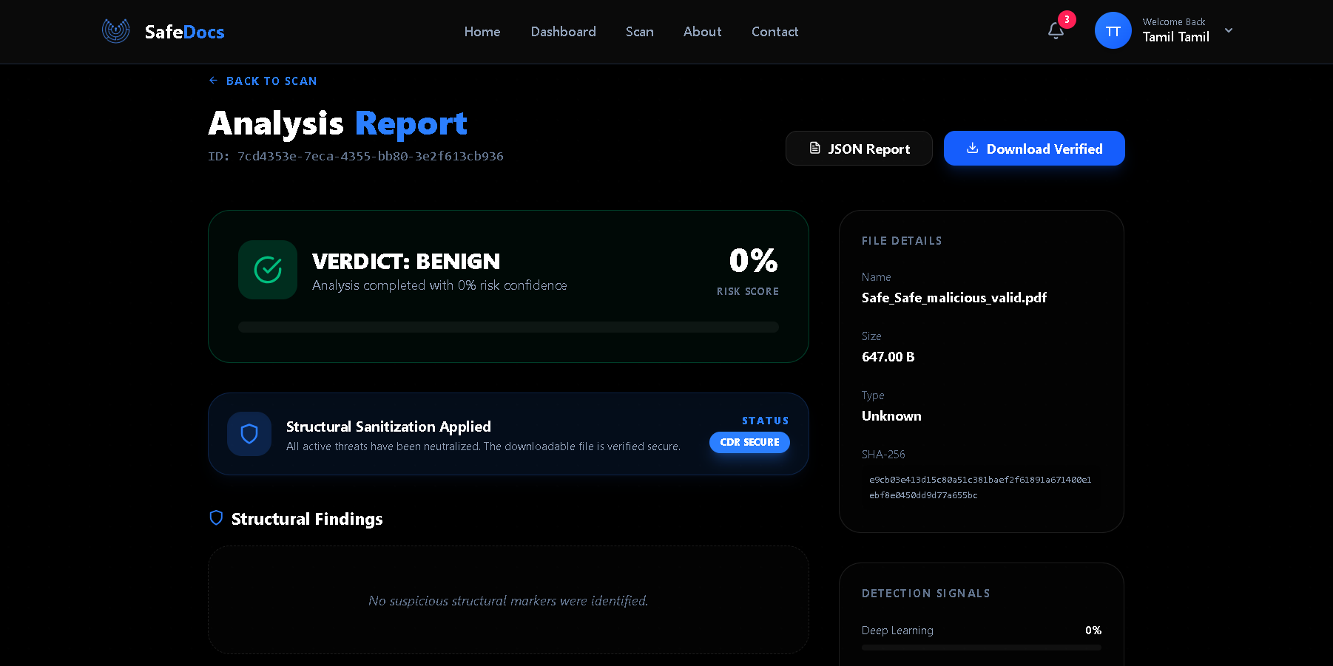1333x666 pixels.
Task: Go to the Home menu item
Action: coord(482,32)
